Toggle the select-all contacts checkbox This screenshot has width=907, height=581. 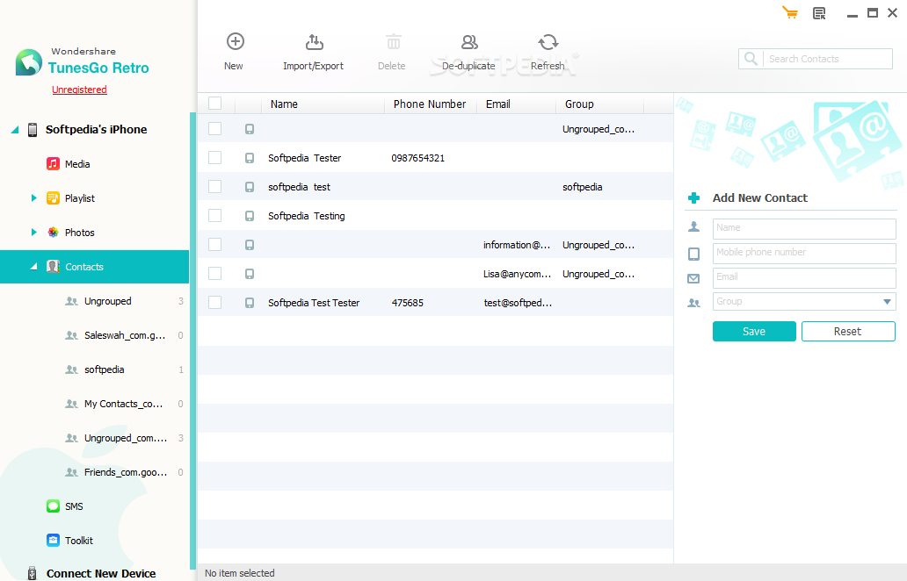point(215,104)
